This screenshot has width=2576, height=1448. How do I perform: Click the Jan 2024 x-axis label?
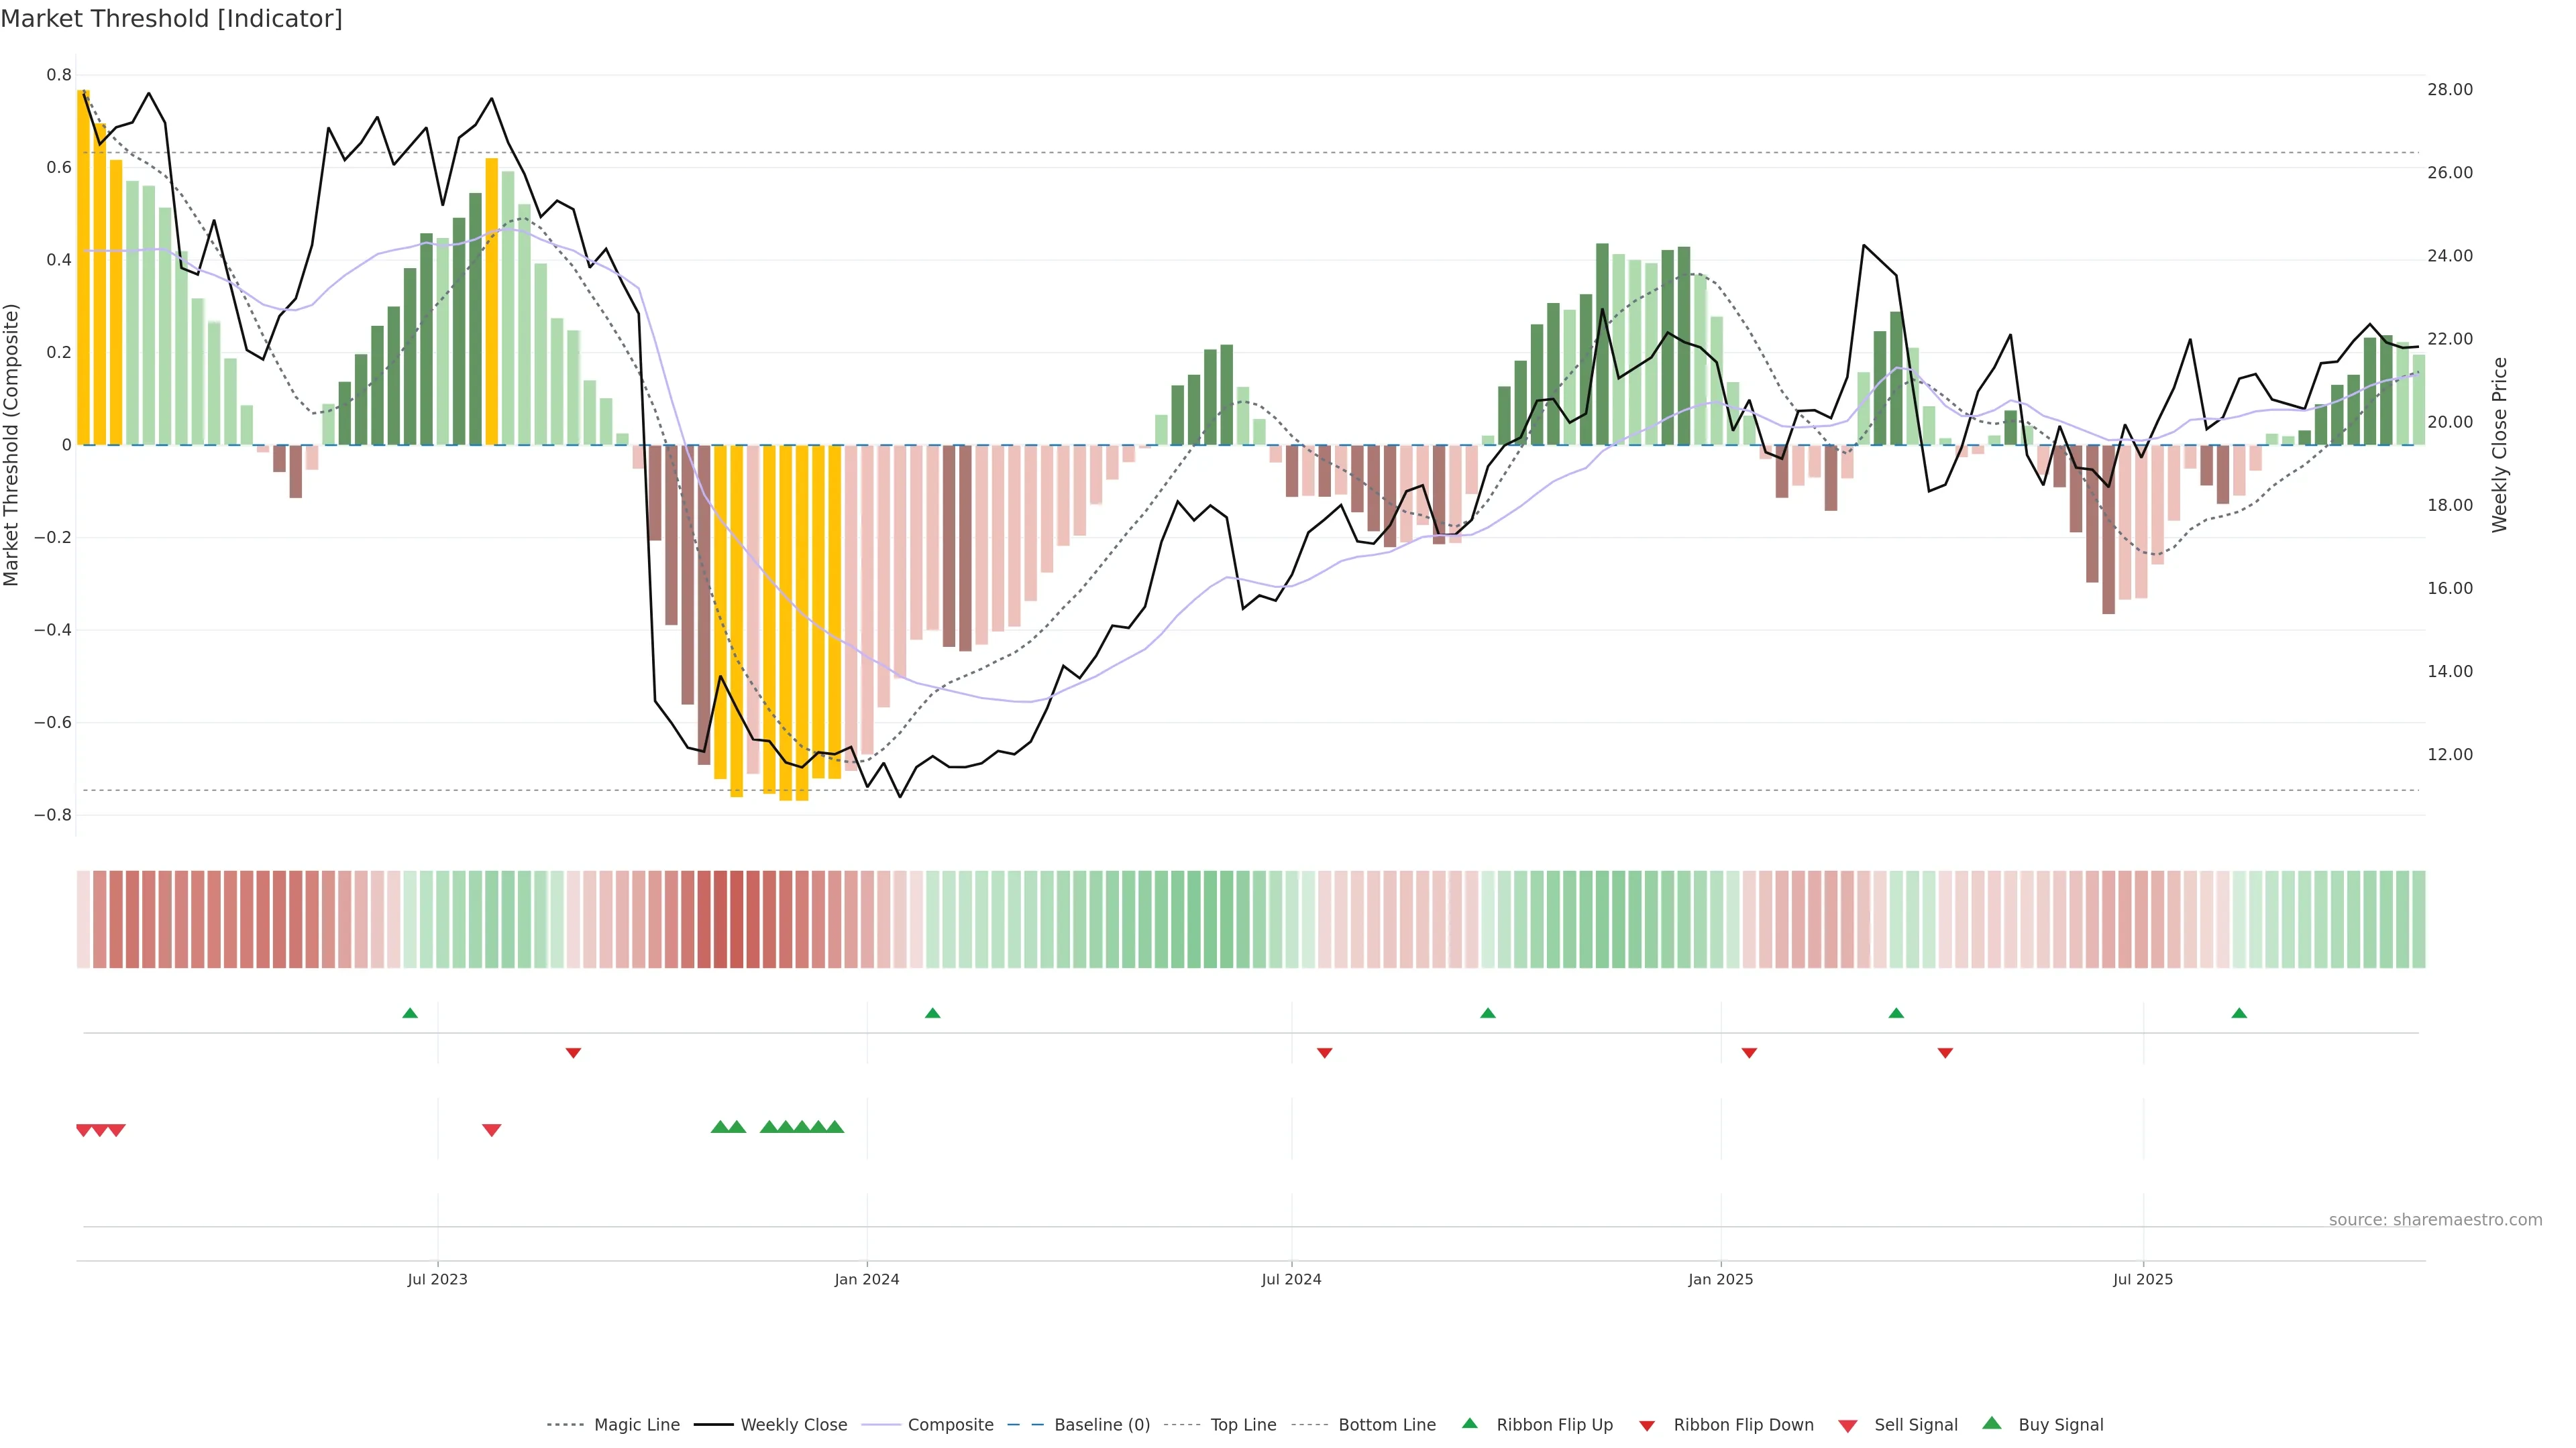point(867,1279)
